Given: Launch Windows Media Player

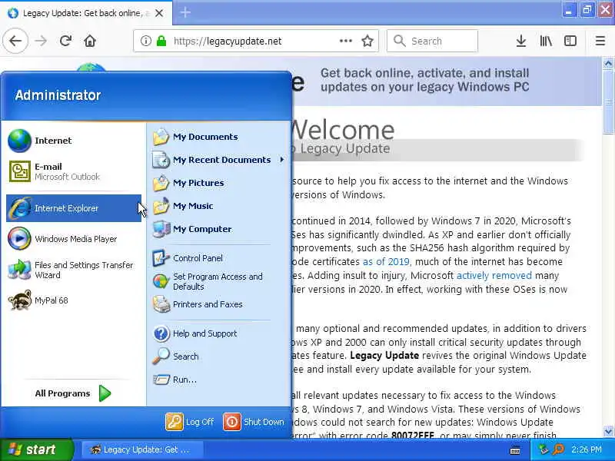Looking at the screenshot, I should point(73,239).
